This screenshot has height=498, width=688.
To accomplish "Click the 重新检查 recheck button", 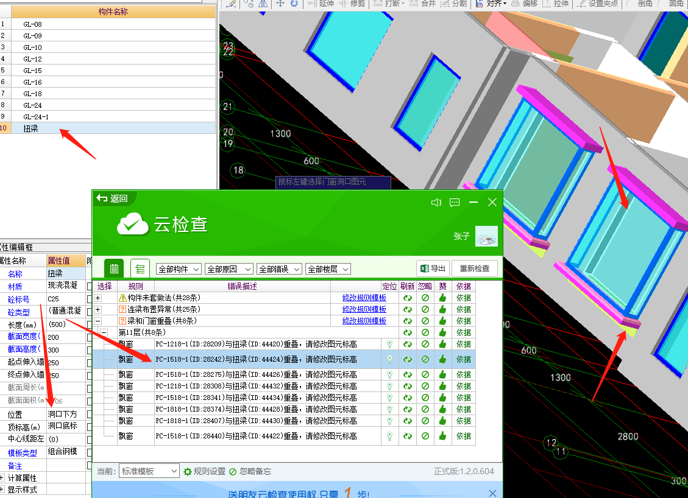I will (474, 268).
